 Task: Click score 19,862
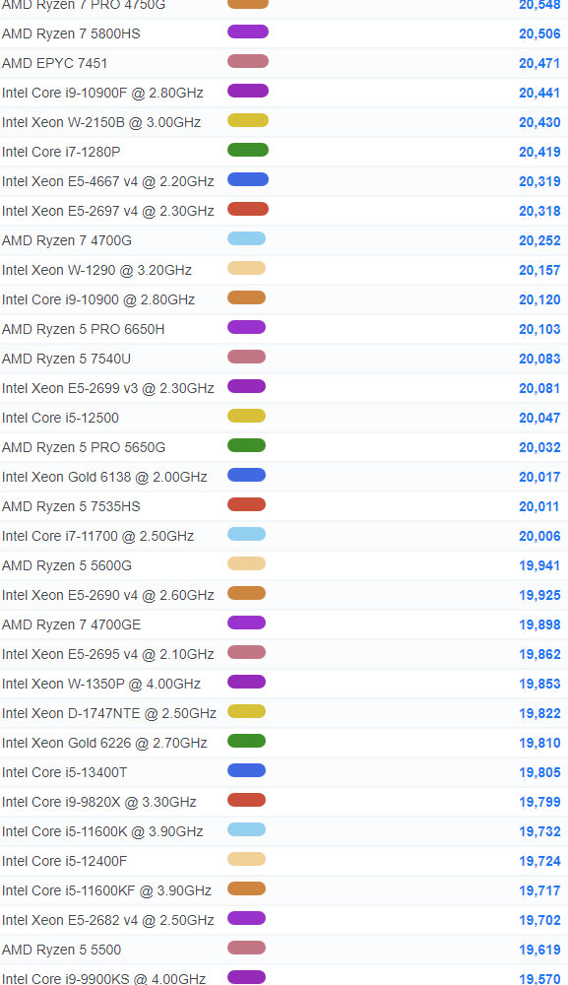tap(539, 654)
